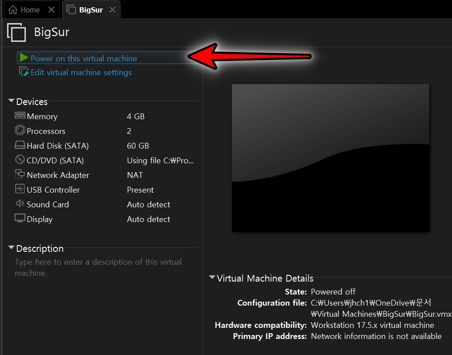Click the Display monitor icon

[20, 218]
